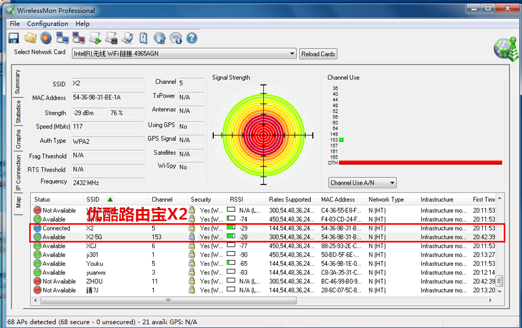Viewport: 522px width, 328px height.
Task: Click the connect network computers icon
Action: coord(62,38)
